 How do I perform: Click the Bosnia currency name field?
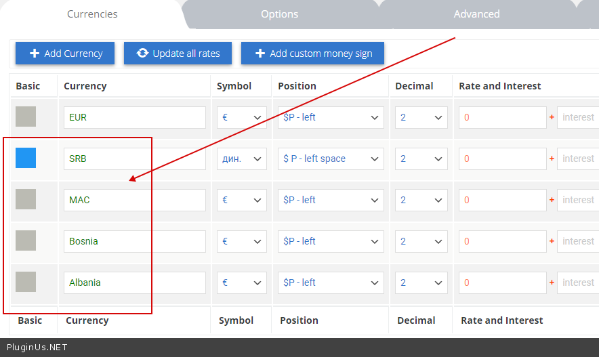[x=134, y=241]
